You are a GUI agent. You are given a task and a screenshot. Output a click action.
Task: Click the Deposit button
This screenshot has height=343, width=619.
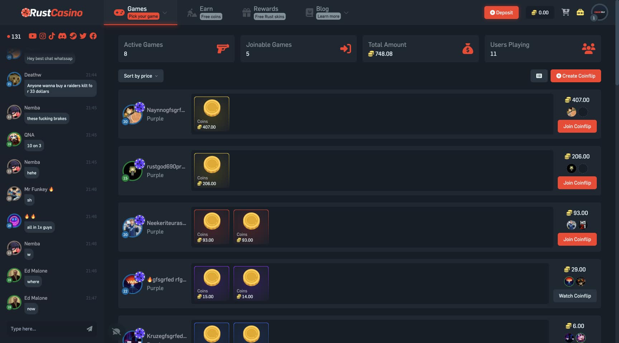point(501,13)
